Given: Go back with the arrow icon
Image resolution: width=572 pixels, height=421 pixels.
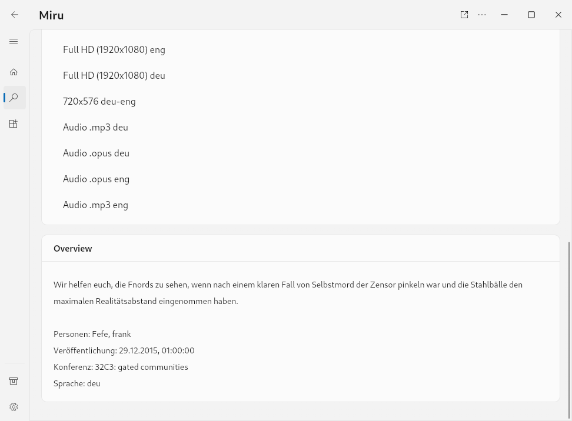Looking at the screenshot, I should [15, 15].
